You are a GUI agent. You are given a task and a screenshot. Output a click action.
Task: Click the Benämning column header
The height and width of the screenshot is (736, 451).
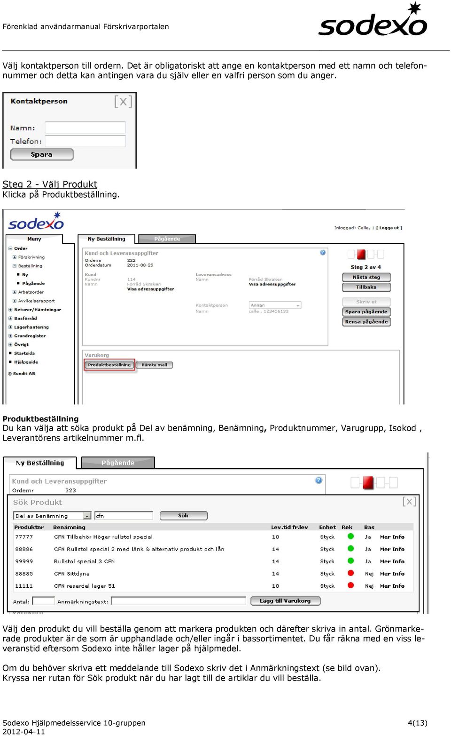pos(70,528)
